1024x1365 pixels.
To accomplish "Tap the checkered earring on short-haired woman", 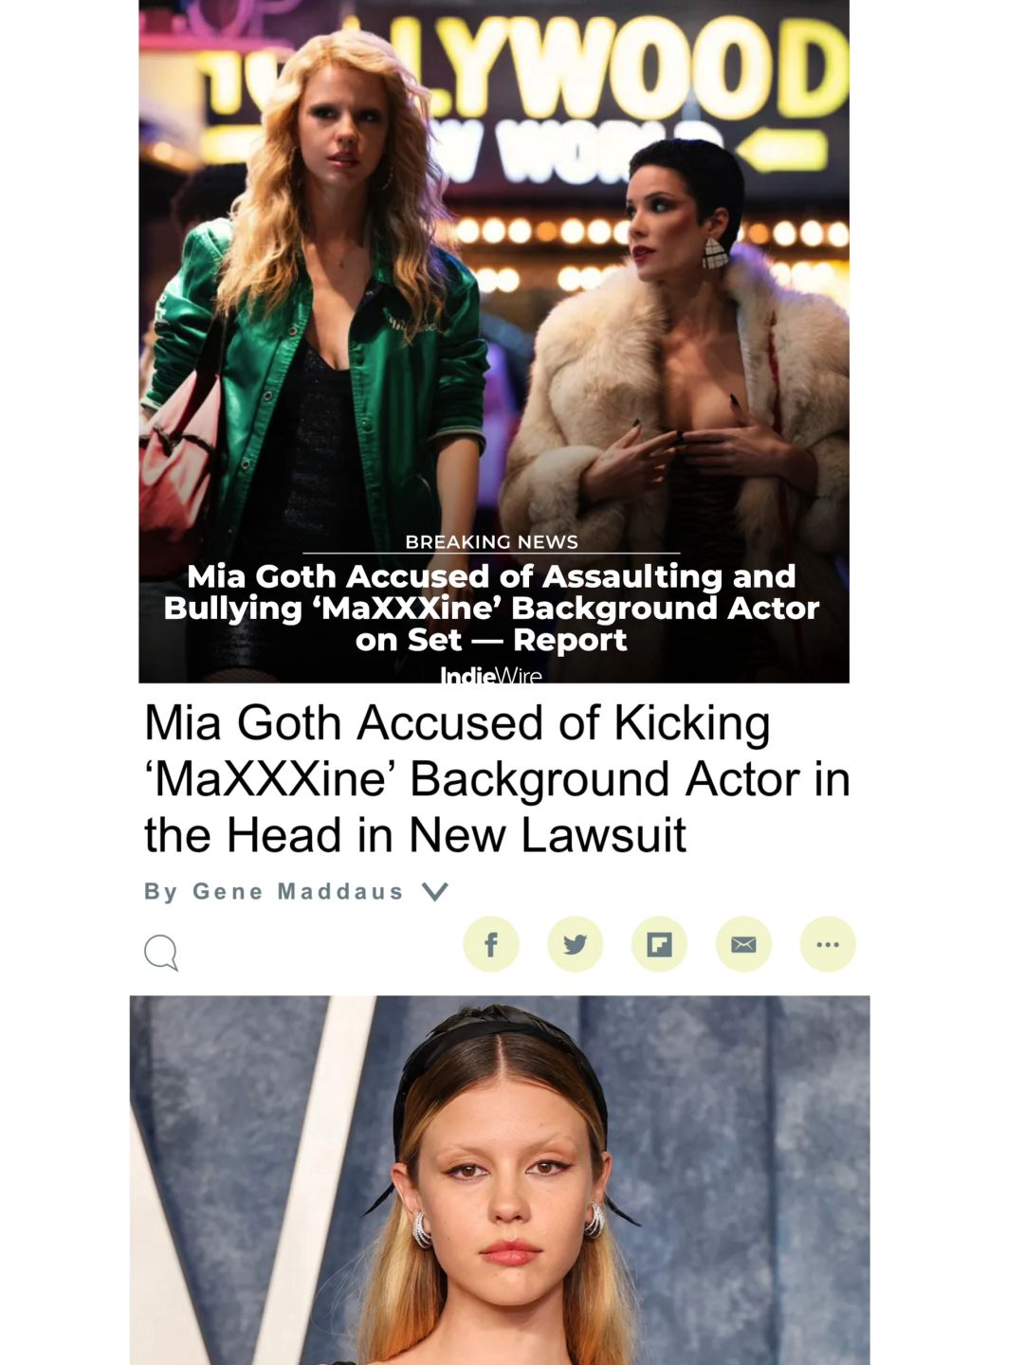I will (x=715, y=252).
